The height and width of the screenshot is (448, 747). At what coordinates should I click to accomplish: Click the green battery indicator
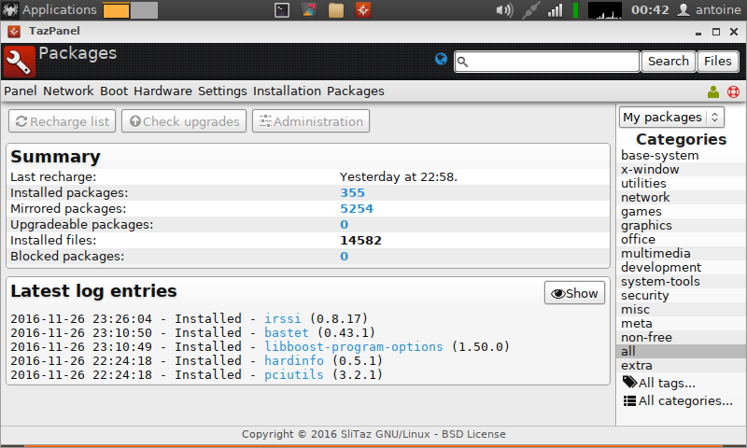coord(575,10)
